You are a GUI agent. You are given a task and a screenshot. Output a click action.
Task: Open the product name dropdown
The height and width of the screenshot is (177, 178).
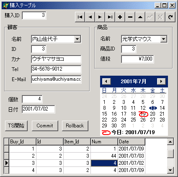click(164, 39)
